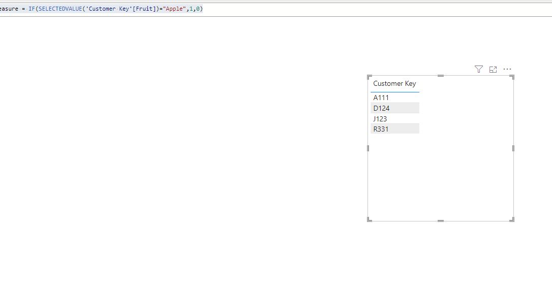552x289 pixels.
Task: Click SELECTEDVALUE function in formula
Action: click(60, 9)
